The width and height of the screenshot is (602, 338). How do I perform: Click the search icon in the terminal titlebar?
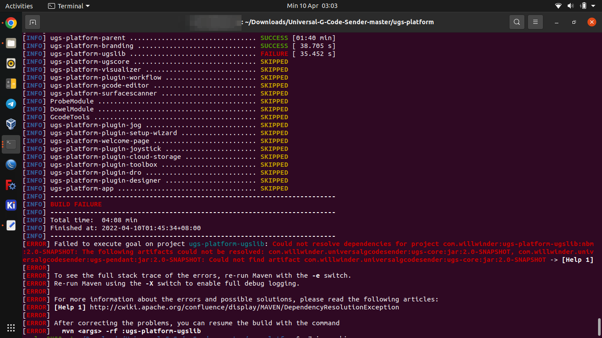tap(517, 22)
